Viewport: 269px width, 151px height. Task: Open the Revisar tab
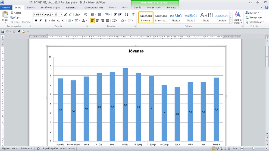point(112,8)
